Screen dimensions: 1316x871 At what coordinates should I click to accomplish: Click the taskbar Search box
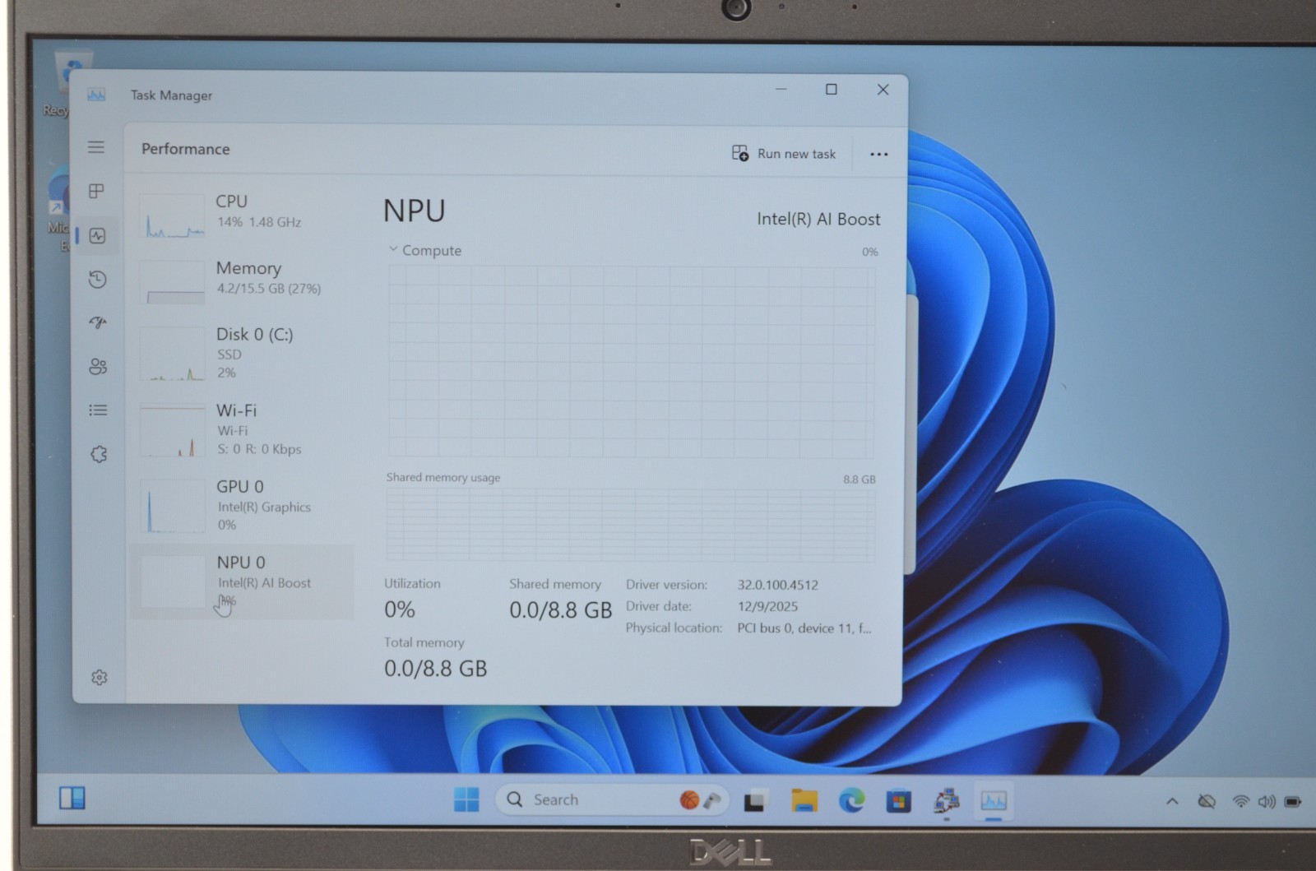(x=613, y=799)
